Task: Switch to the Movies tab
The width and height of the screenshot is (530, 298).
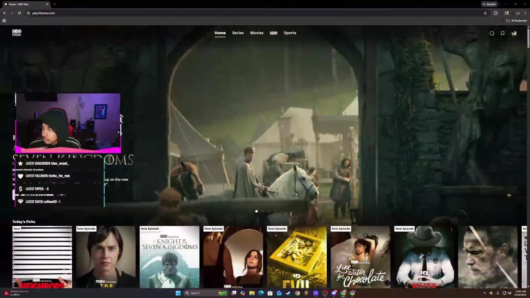Action: pos(257,33)
